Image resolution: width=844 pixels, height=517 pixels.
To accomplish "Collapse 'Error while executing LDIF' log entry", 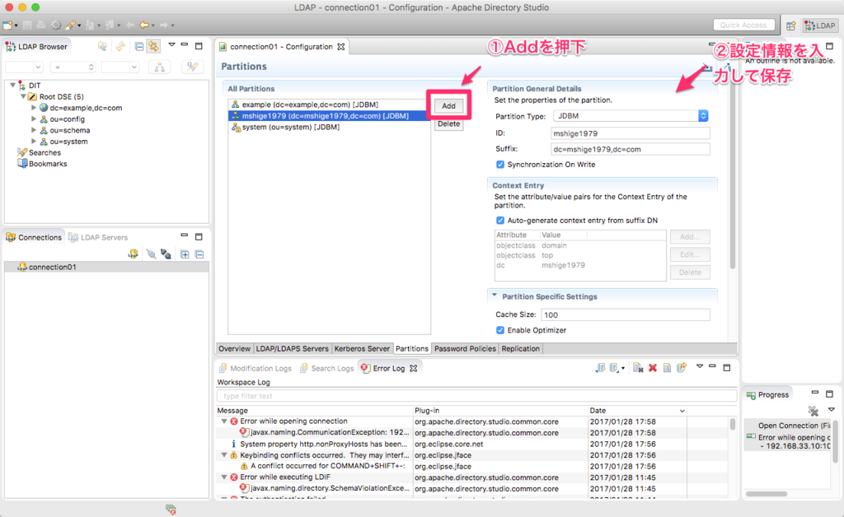I will coord(224,477).
